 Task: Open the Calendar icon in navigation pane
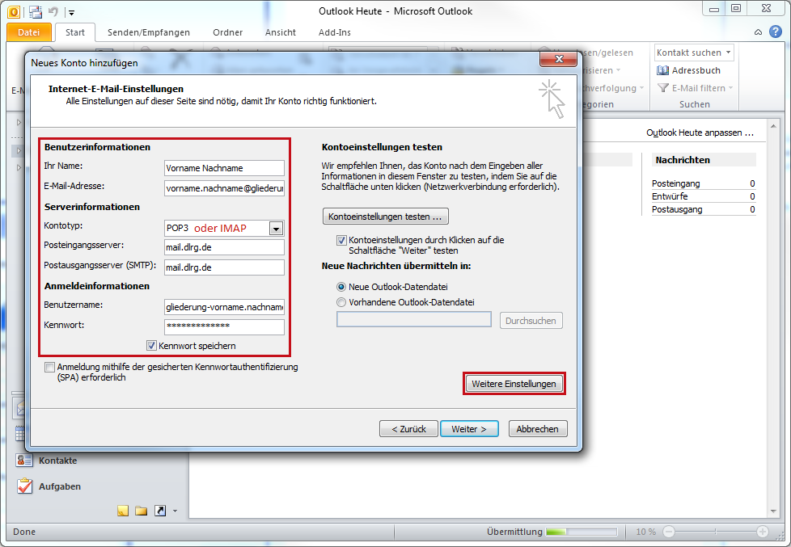(x=19, y=433)
